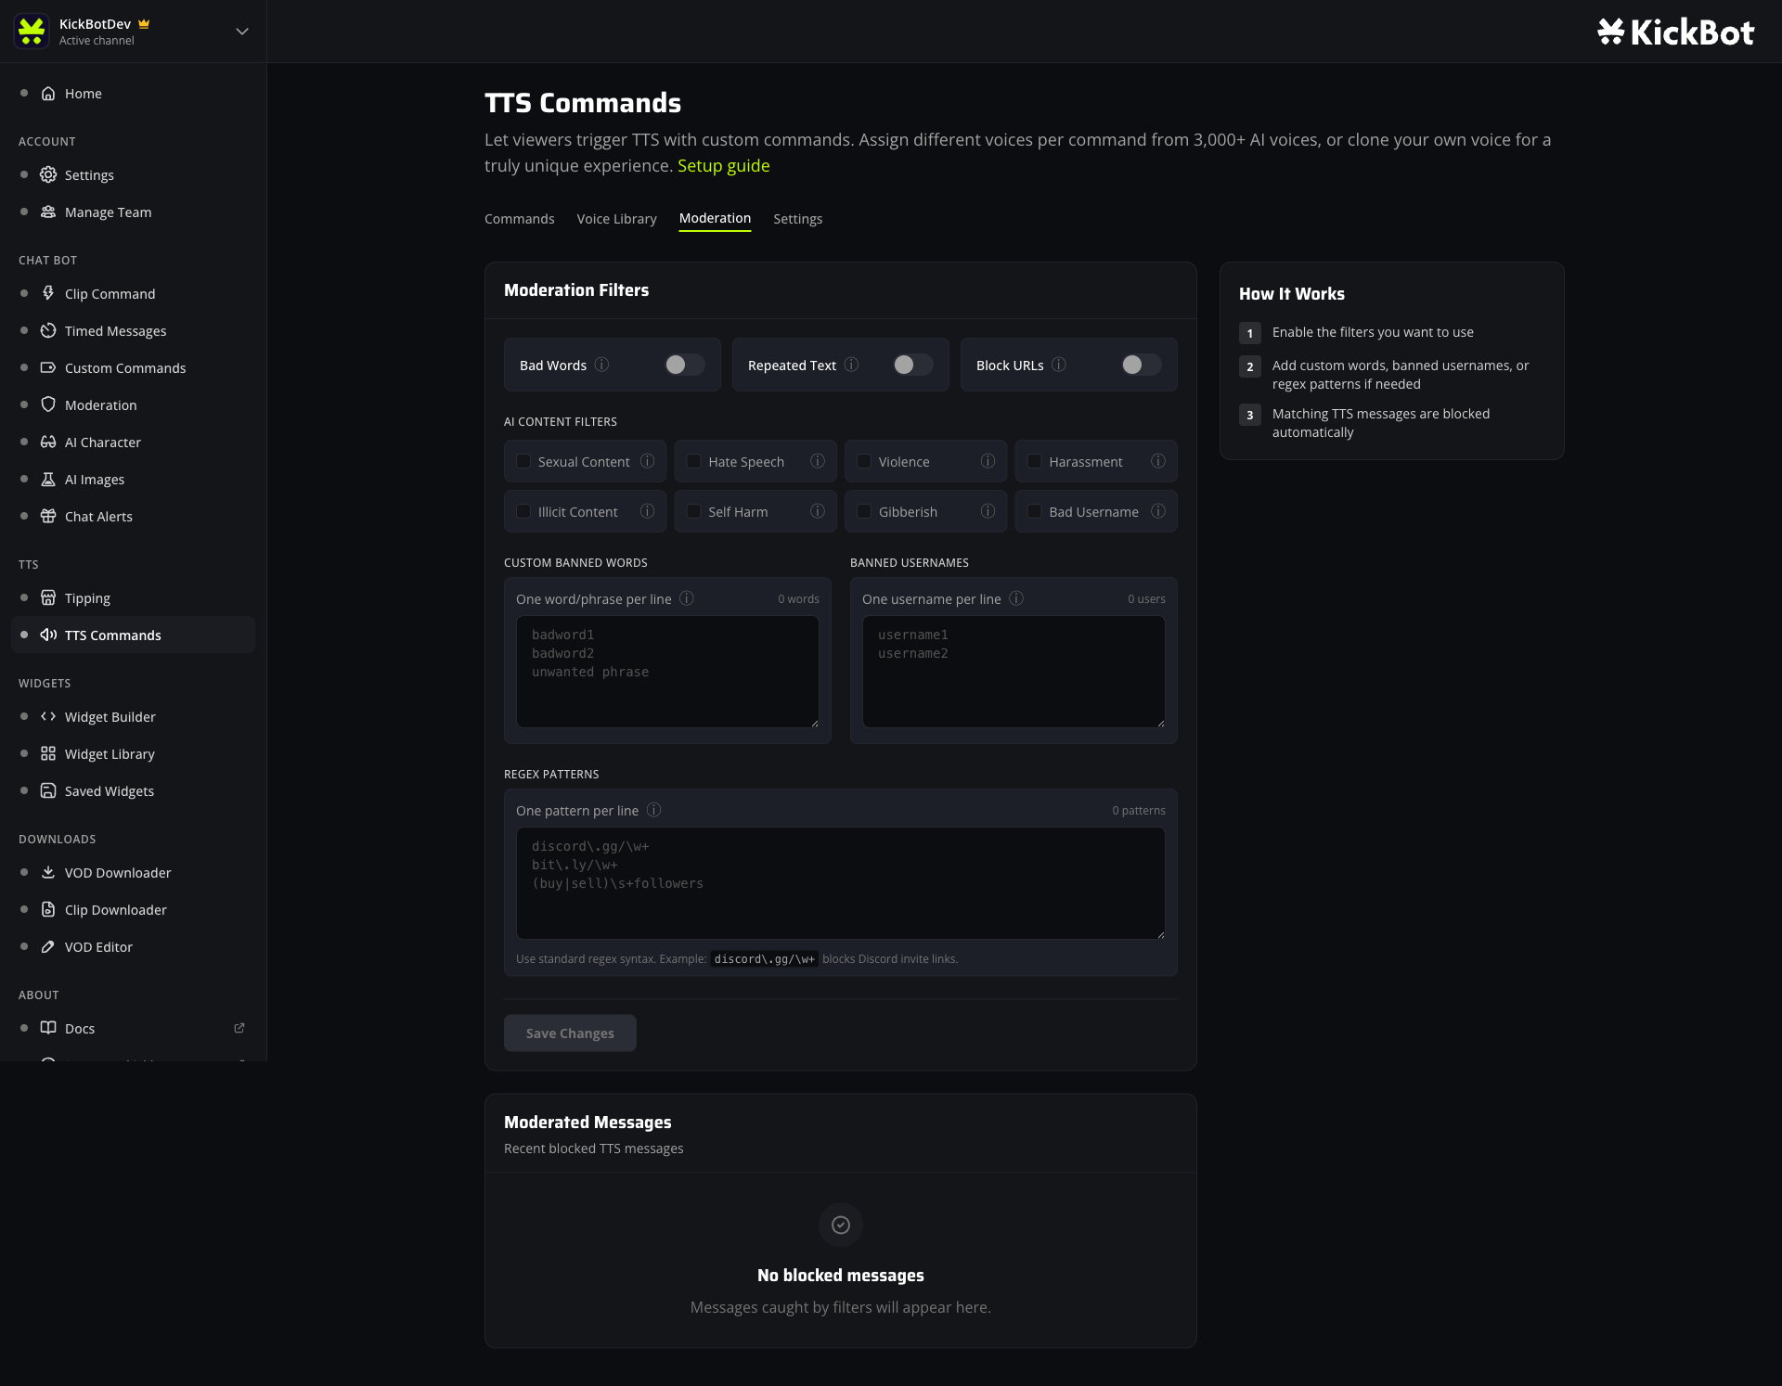Click info icon beside One word/phrase per line
This screenshot has height=1386, width=1782.
tap(687, 598)
